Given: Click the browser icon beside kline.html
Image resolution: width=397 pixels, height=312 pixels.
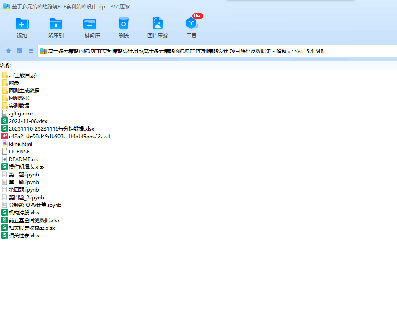Looking at the screenshot, I should (5, 144).
